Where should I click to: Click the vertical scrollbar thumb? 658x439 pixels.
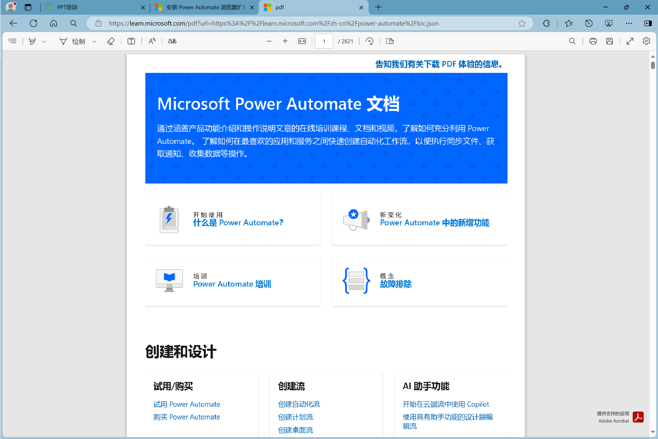coord(653,65)
